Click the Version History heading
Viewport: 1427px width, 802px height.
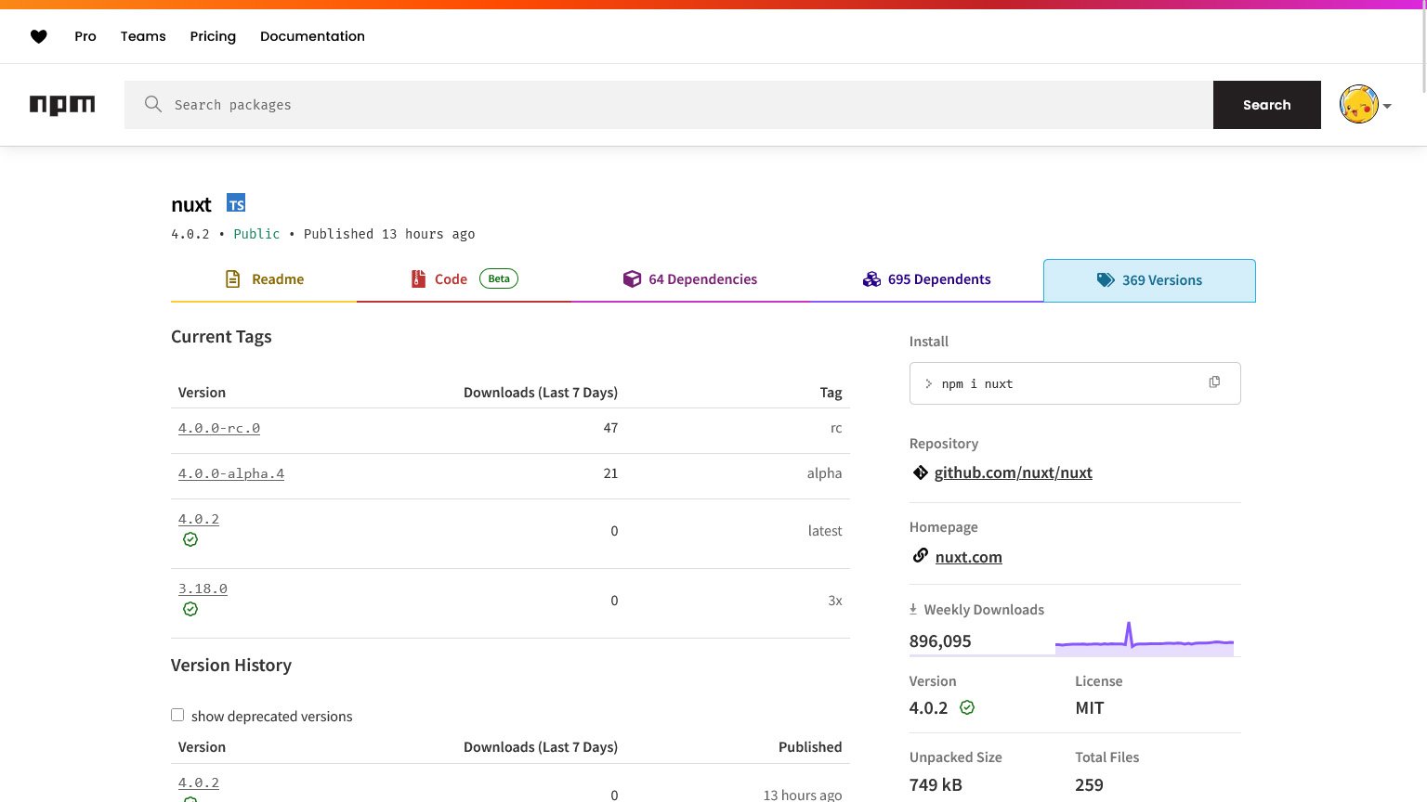click(231, 666)
